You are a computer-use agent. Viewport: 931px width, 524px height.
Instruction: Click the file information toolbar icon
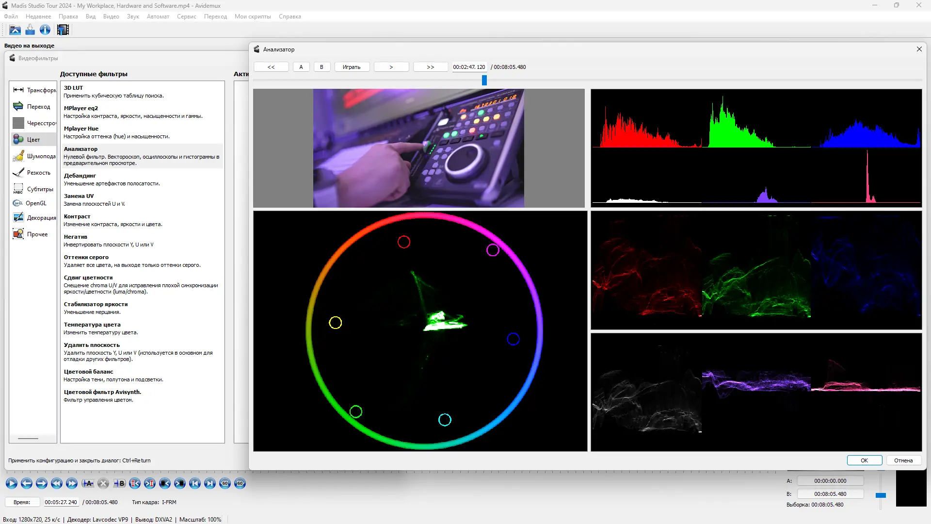point(45,30)
